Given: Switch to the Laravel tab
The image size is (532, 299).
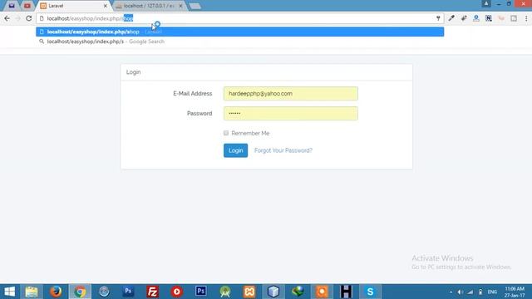Looking at the screenshot, I should click(x=72, y=6).
